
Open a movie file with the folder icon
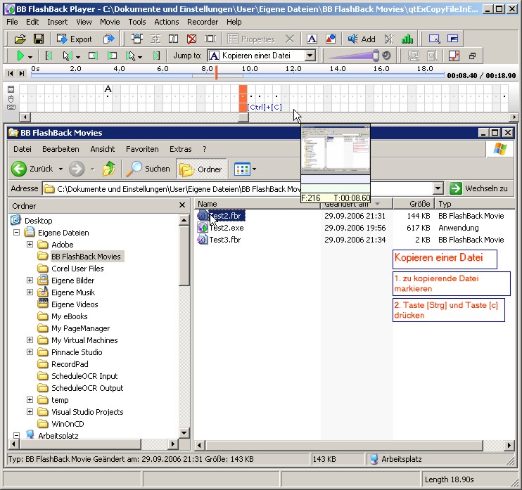click(20, 39)
